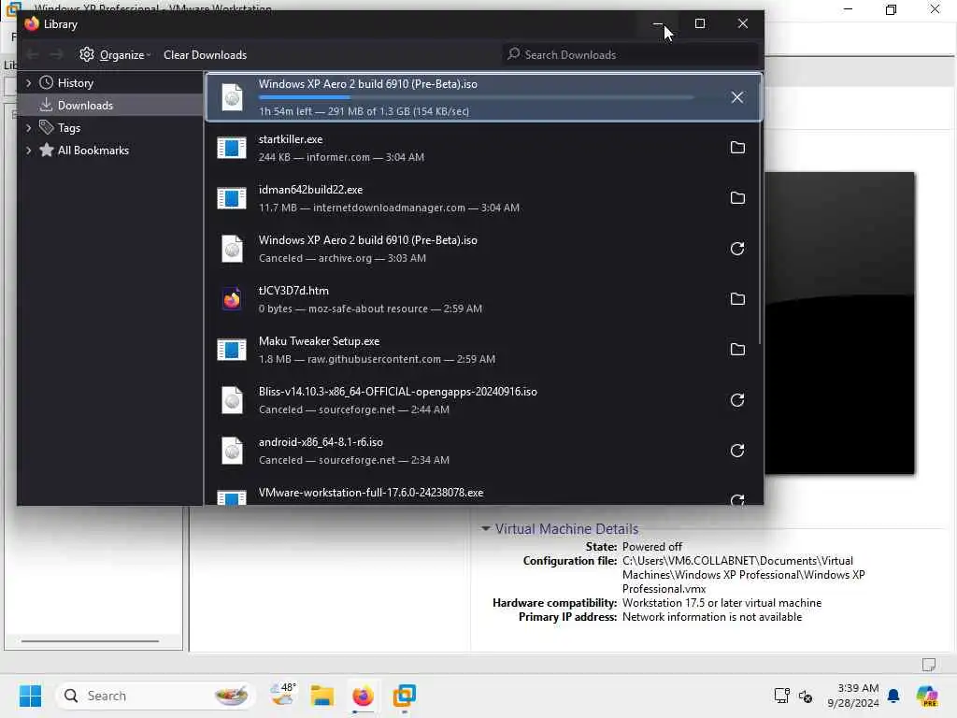Click the network display tray icon
The width and height of the screenshot is (957, 718).
[782, 696]
